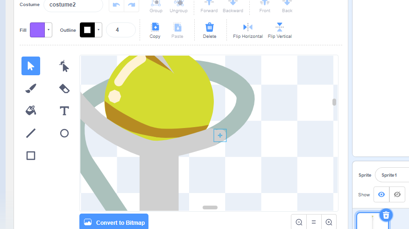Select the arrow Select tool
The height and width of the screenshot is (229, 409).
[x=31, y=66]
